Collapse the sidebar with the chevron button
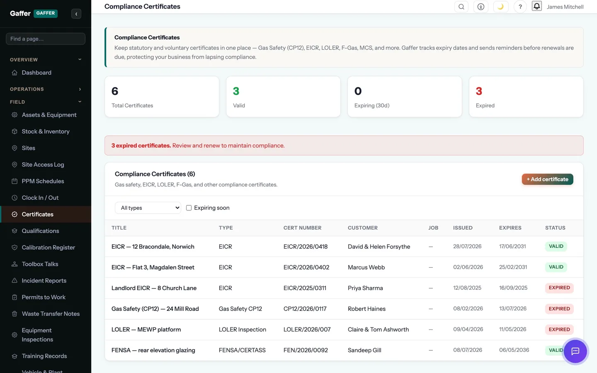The height and width of the screenshot is (373, 597). [x=76, y=14]
